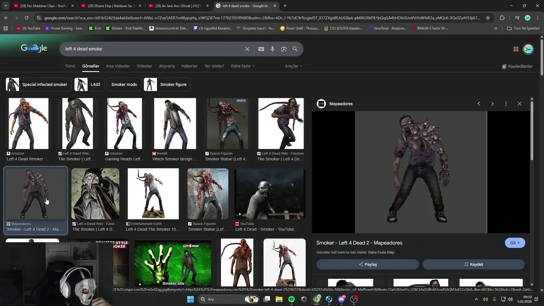Open the Araçlar tools dropdown
The width and height of the screenshot is (544, 306).
point(293,66)
